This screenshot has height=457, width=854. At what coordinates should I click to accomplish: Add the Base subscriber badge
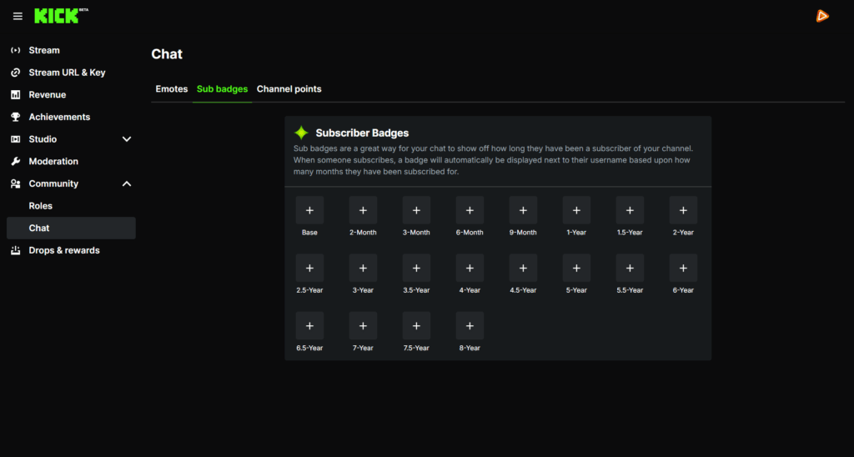tap(309, 210)
